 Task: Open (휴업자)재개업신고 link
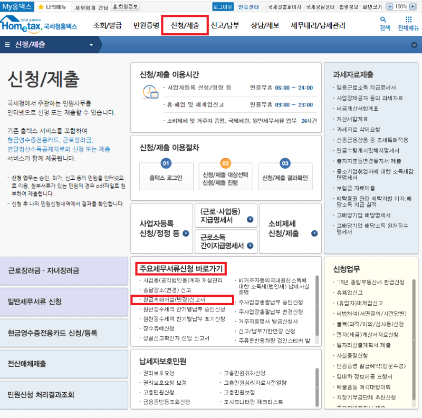pyautogui.click(x=360, y=303)
